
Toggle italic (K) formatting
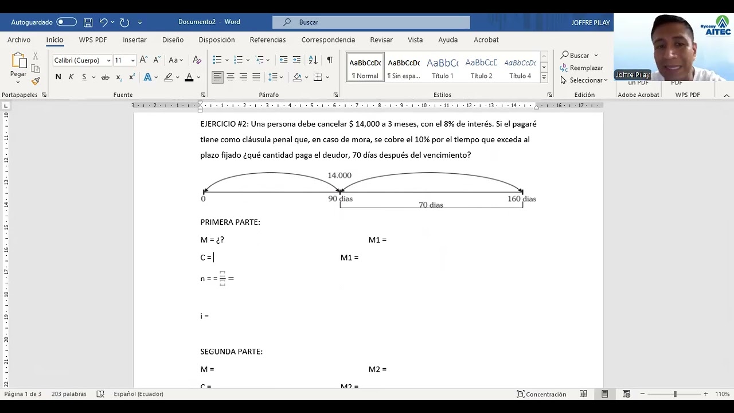[x=71, y=77]
